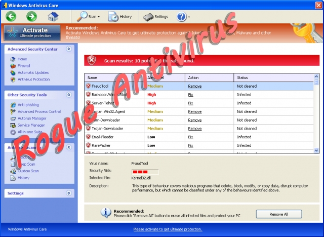Click the RarePacker red shield icon
Screen dimensions: 324x237
[88, 145]
